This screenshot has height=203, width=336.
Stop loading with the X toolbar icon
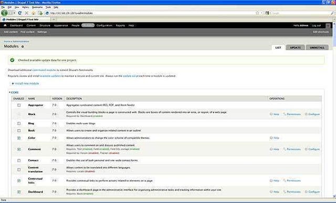pos(27,13)
